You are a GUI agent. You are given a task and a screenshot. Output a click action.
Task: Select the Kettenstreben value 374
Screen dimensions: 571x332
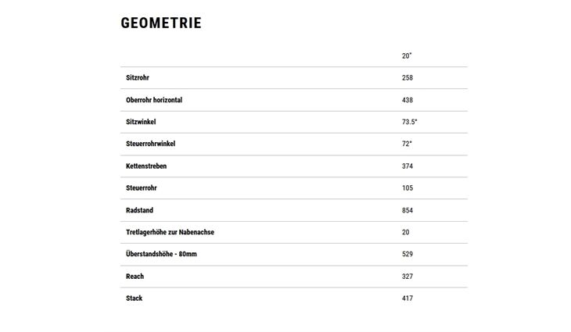pyautogui.click(x=408, y=166)
